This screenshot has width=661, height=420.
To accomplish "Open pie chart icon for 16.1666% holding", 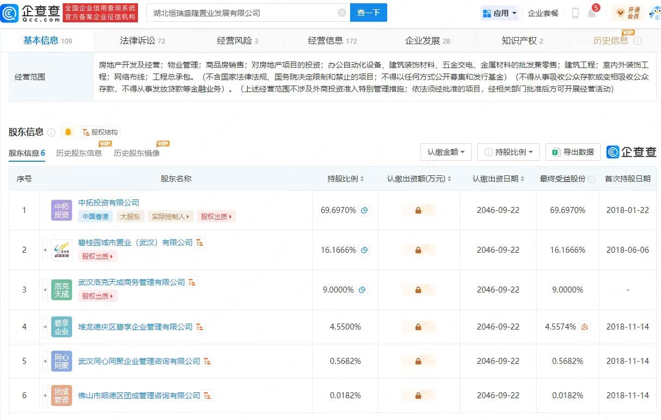I will click(364, 250).
